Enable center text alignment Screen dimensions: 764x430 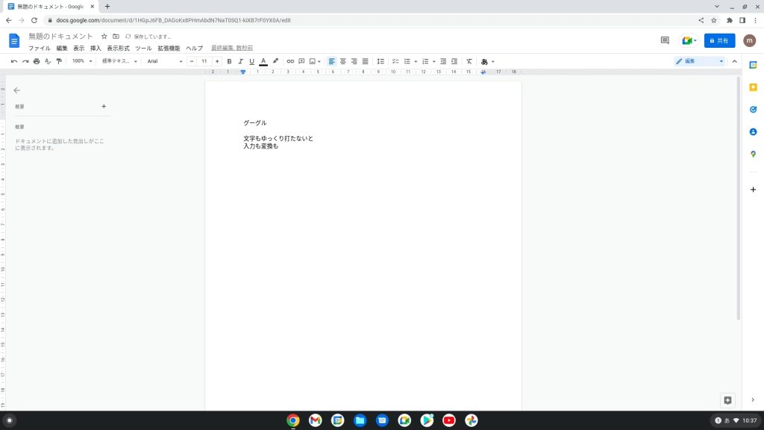(342, 61)
